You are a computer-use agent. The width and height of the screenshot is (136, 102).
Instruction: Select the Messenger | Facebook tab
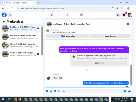point(21,3)
